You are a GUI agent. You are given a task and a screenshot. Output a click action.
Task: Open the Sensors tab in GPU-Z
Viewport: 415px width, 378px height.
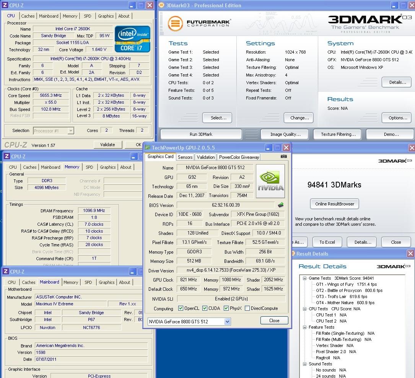[185, 157]
